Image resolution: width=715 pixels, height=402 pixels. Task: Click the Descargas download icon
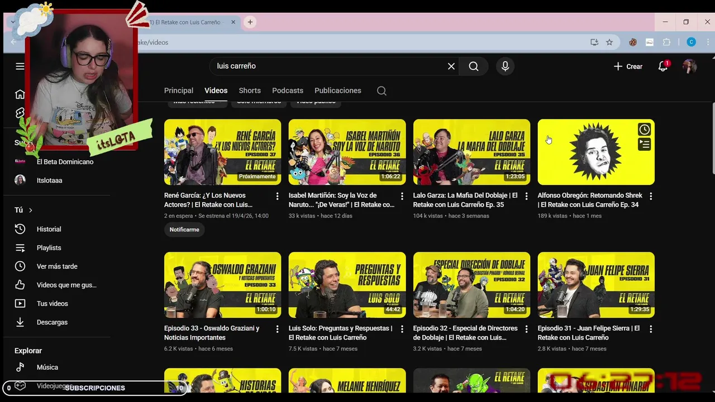[x=20, y=322]
